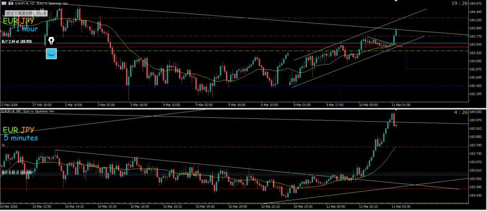Click the '10 Mar 22:10' time label
This screenshot has width=487, height=211.
tap(270, 206)
